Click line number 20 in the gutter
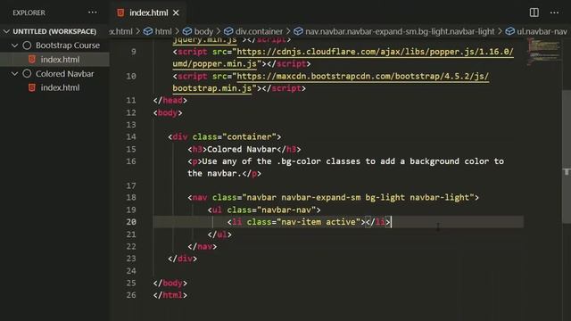 click(x=131, y=222)
